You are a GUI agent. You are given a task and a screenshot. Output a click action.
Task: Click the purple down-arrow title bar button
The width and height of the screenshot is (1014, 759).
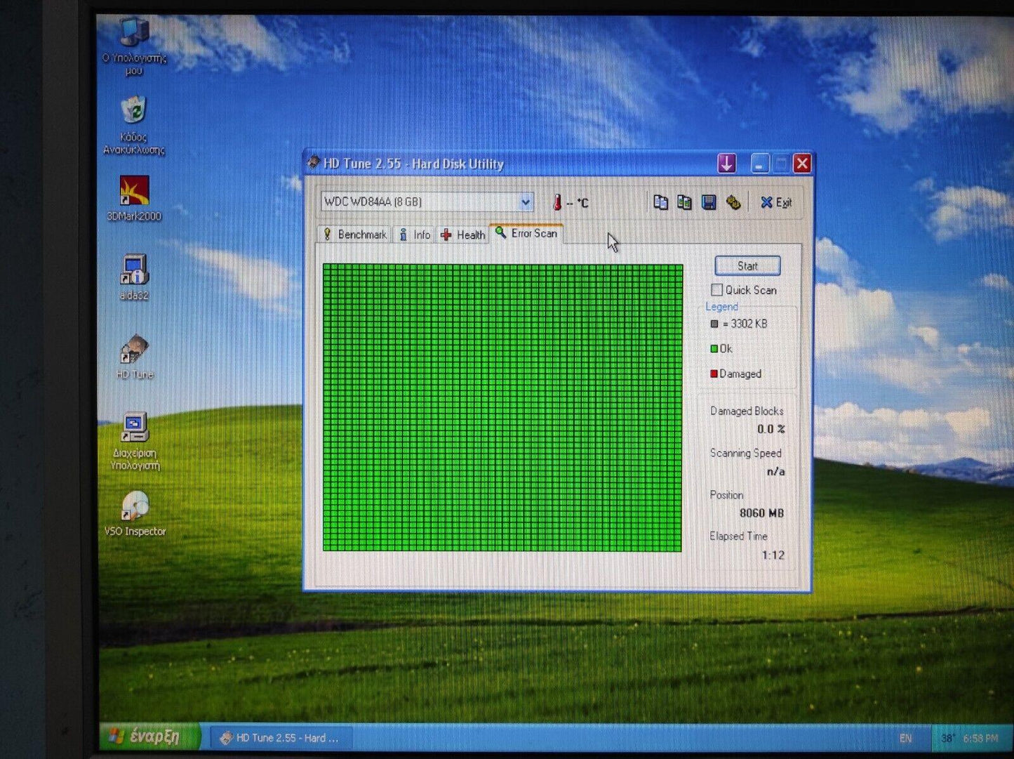[x=726, y=164]
